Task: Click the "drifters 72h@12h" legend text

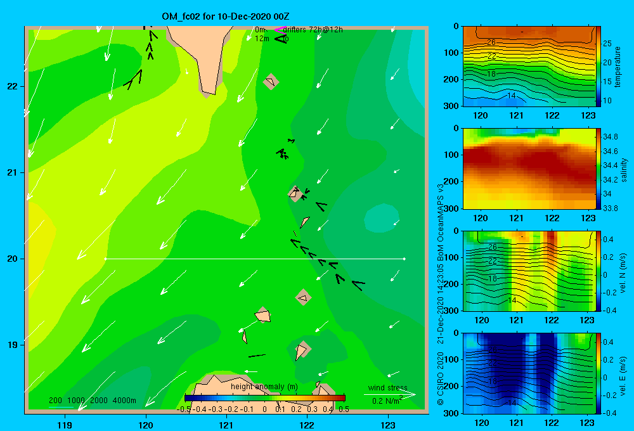Action: [313, 30]
